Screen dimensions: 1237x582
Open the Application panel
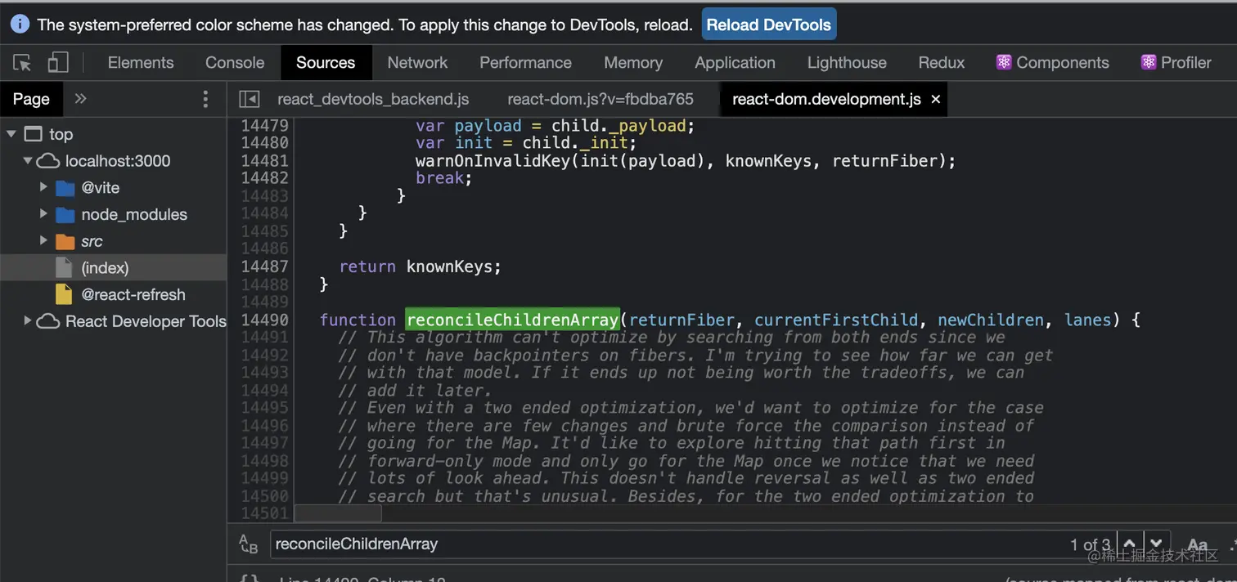coord(735,62)
